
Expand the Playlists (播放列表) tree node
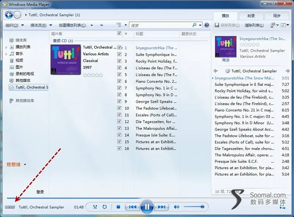6,47
